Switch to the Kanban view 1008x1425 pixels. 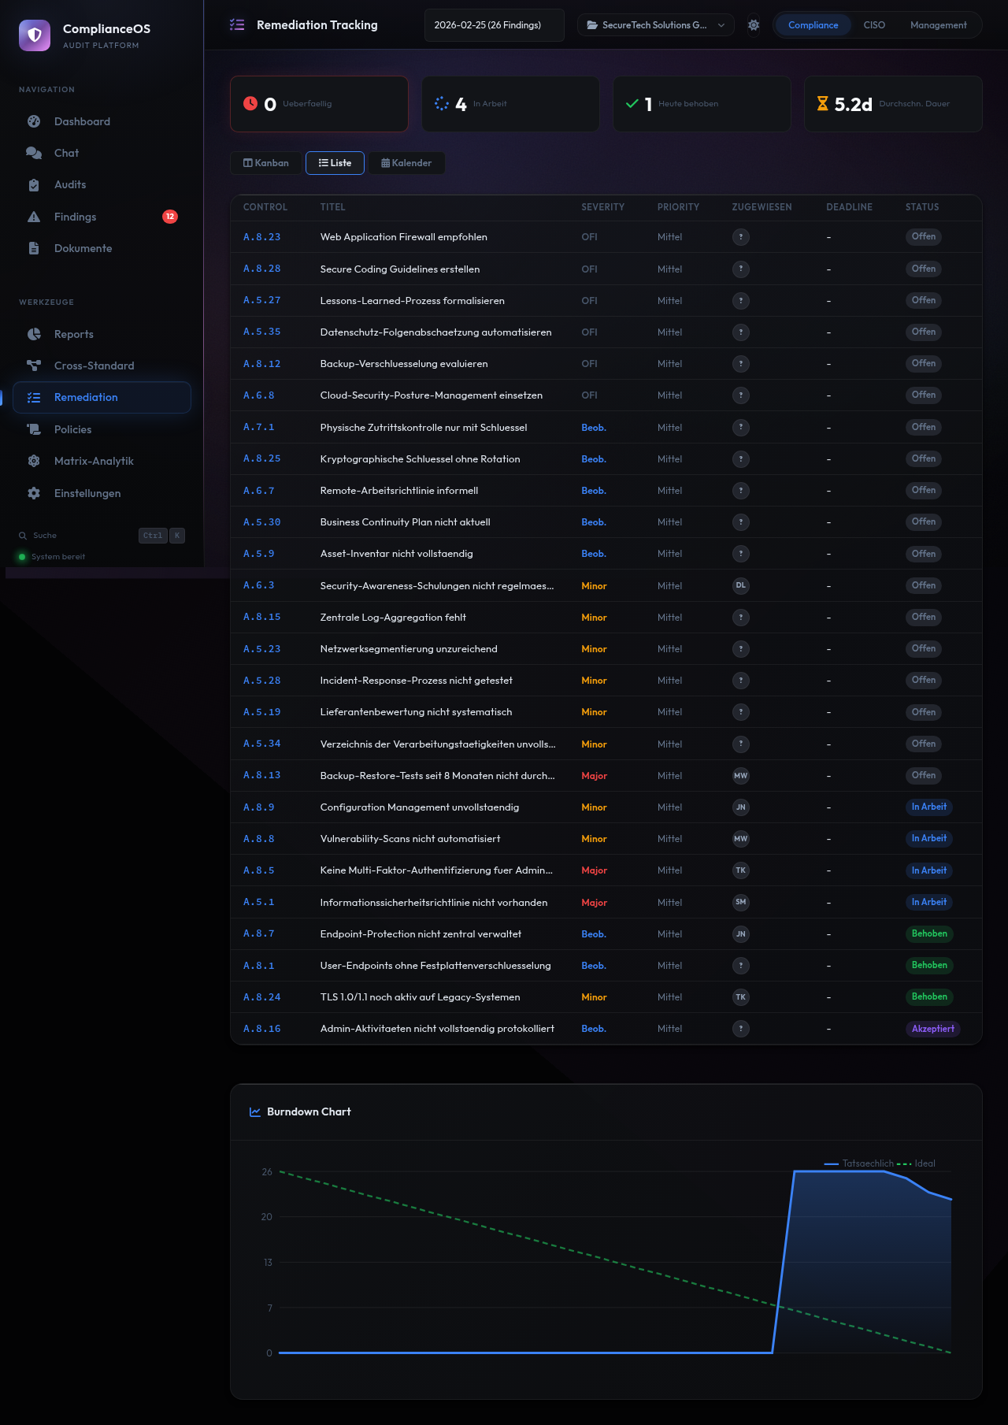tap(265, 163)
